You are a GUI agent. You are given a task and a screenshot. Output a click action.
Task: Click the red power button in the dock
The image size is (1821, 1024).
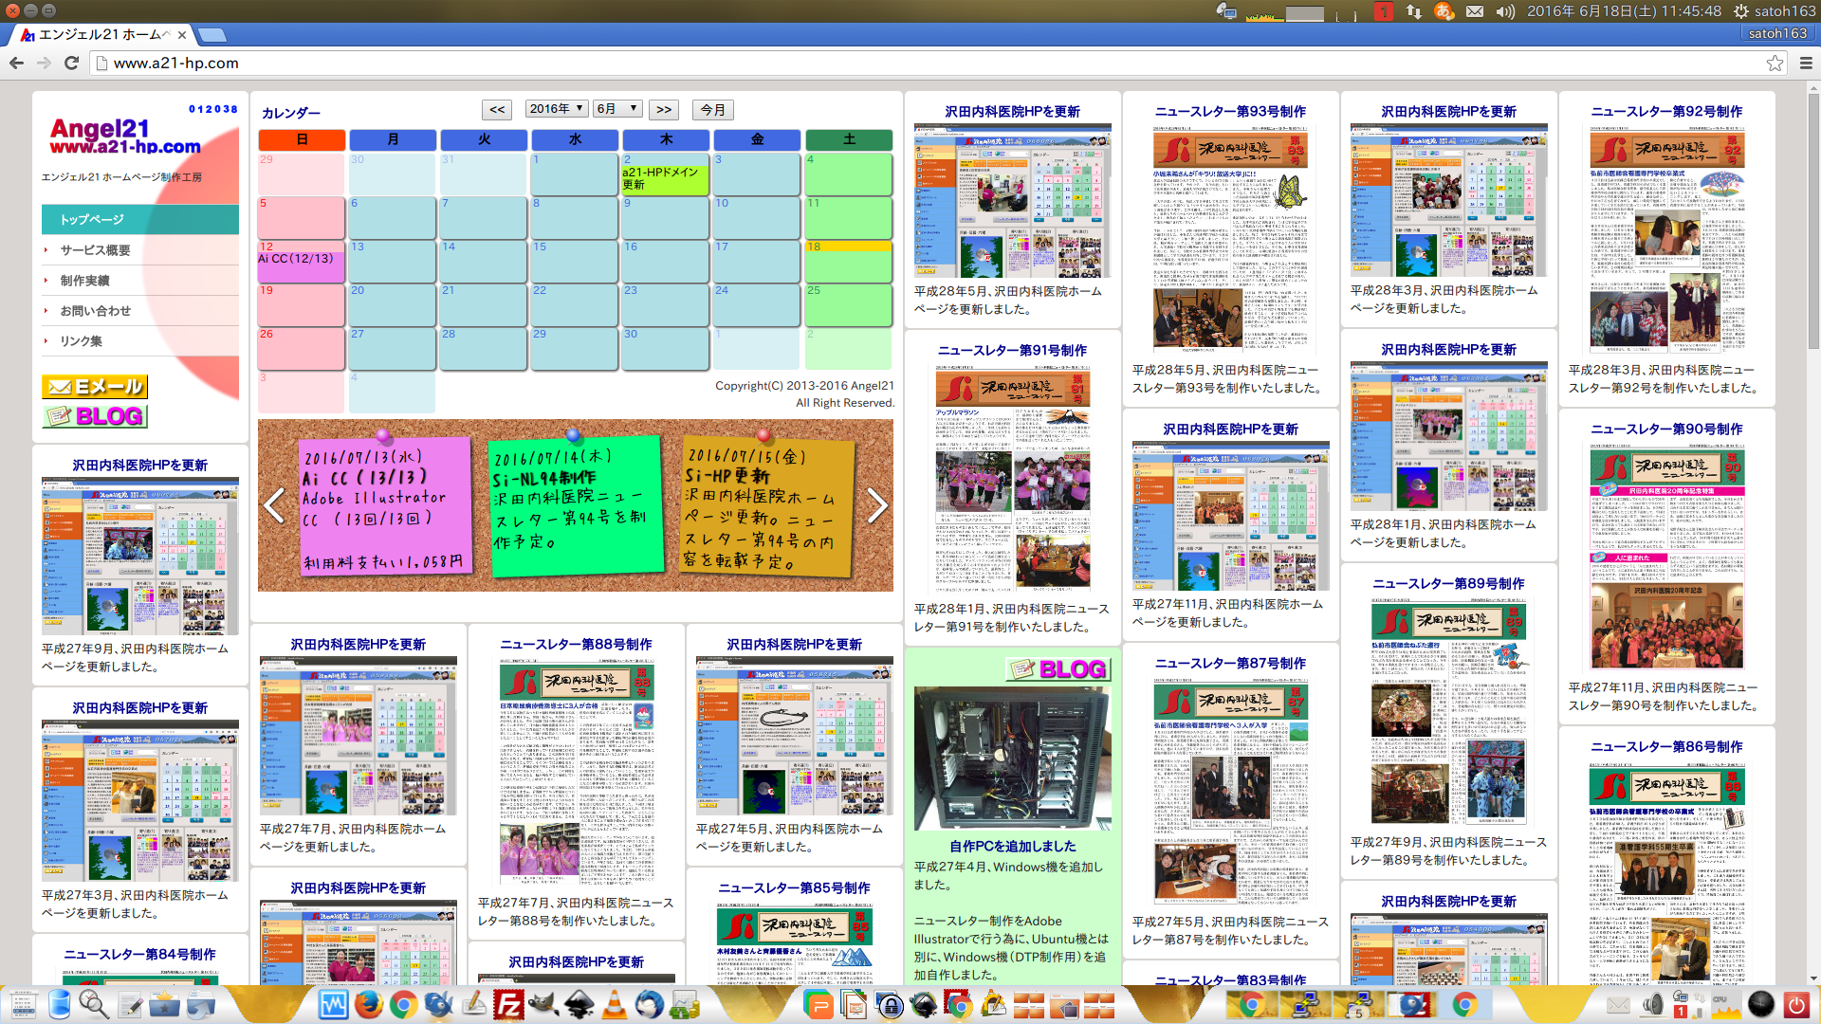pyautogui.click(x=1795, y=1004)
